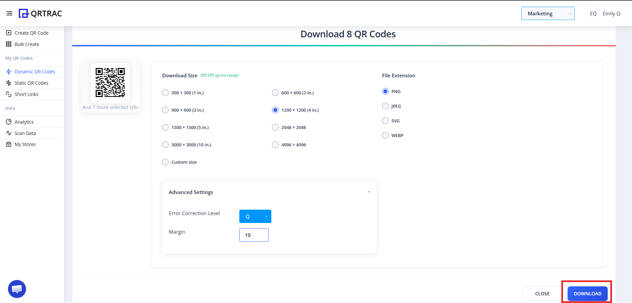
Task: Select the 1500 × 1500 download size
Action: click(x=165, y=127)
